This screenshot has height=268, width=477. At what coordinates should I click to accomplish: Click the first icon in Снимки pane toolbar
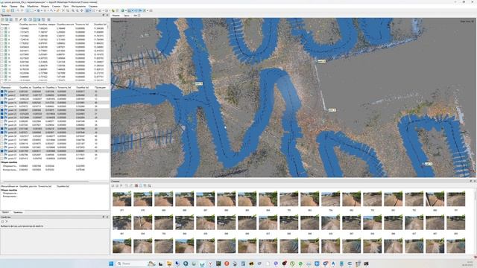coord(113,185)
